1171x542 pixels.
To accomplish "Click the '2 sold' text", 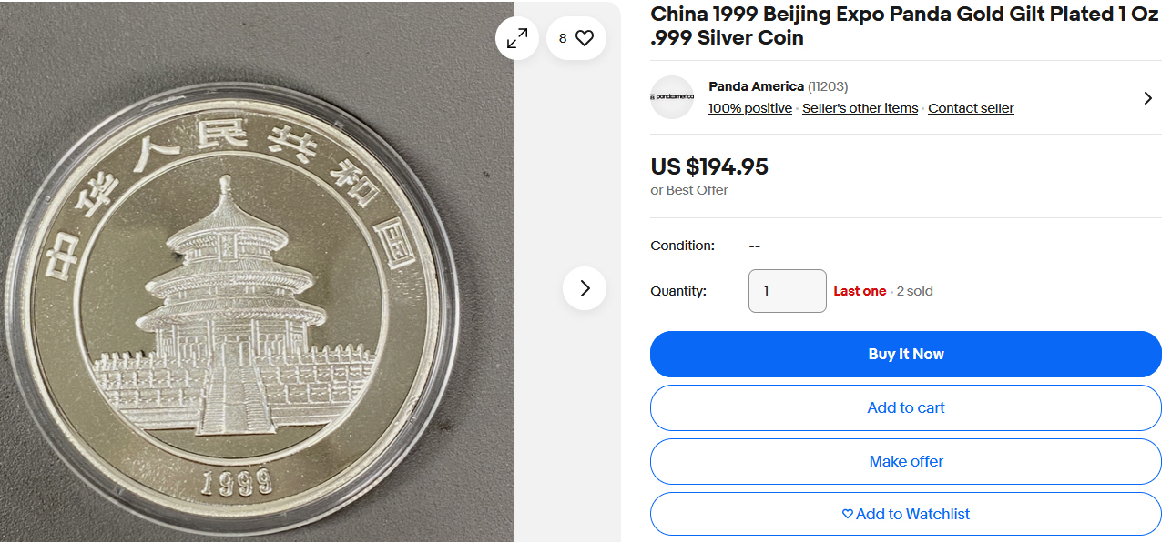I will (x=914, y=291).
